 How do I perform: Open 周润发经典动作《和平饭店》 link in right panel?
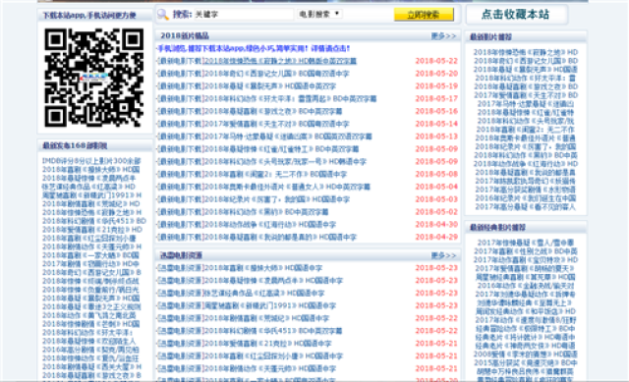526,311
